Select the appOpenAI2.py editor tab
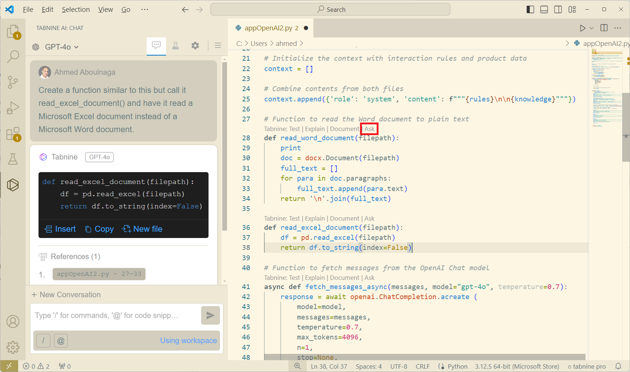This screenshot has height=372, width=630. pos(269,28)
